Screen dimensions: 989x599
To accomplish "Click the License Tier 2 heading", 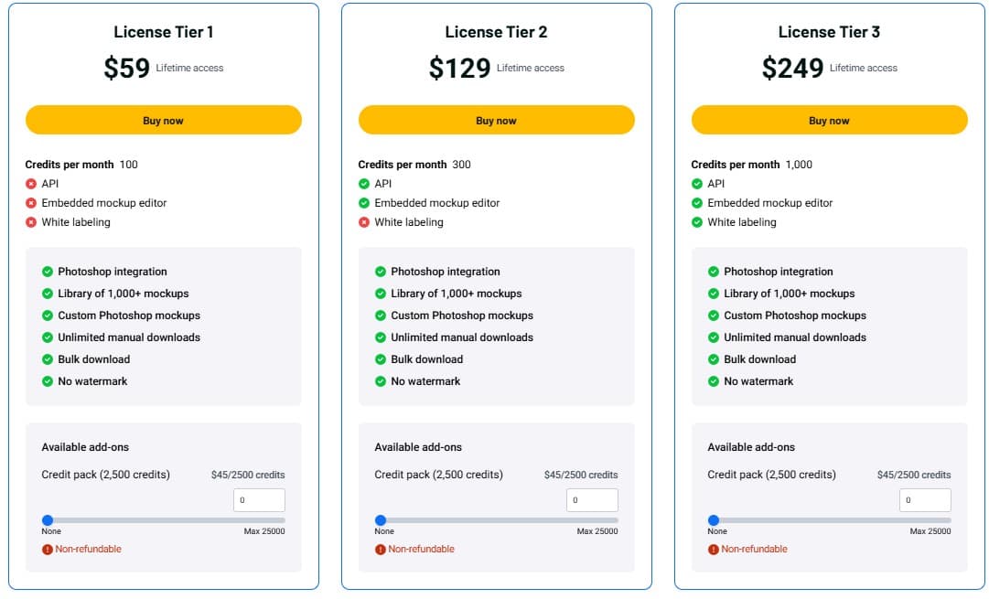I will (x=496, y=32).
